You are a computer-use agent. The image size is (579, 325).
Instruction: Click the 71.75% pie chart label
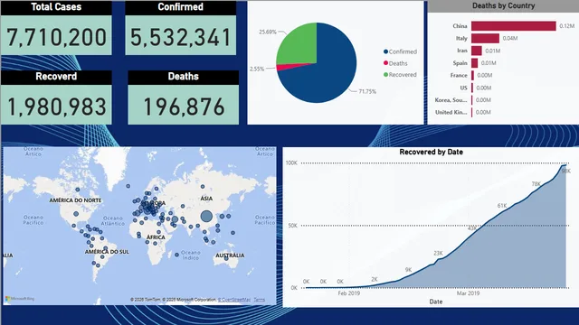click(x=367, y=91)
